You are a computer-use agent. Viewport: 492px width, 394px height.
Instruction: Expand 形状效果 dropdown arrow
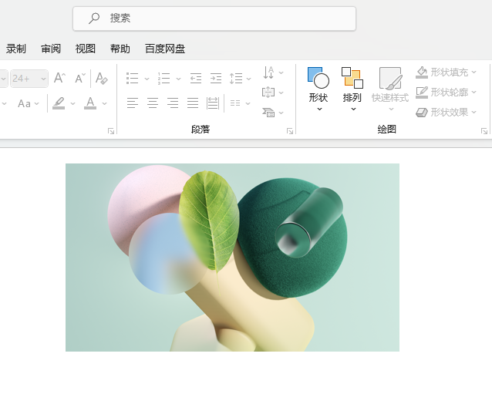click(473, 112)
